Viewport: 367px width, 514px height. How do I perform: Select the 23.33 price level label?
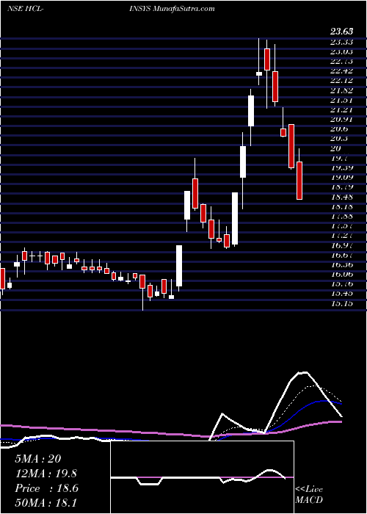pyautogui.click(x=342, y=42)
